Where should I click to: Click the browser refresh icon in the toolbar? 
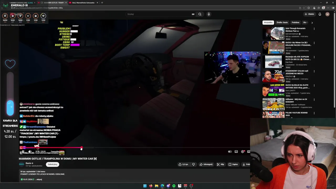[309, 8]
